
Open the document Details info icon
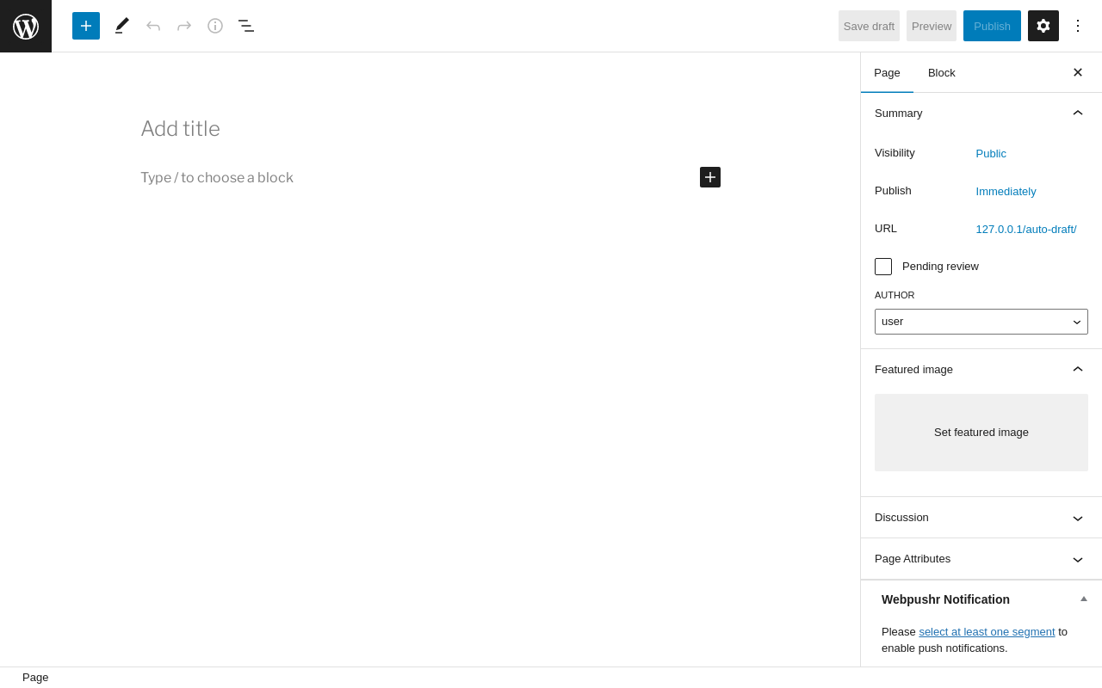(215, 26)
